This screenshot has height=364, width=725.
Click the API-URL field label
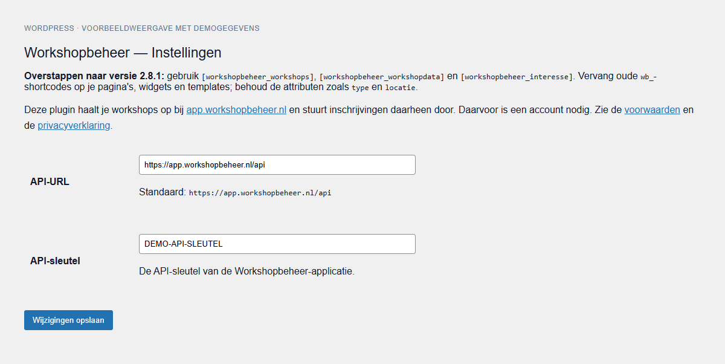tap(50, 181)
